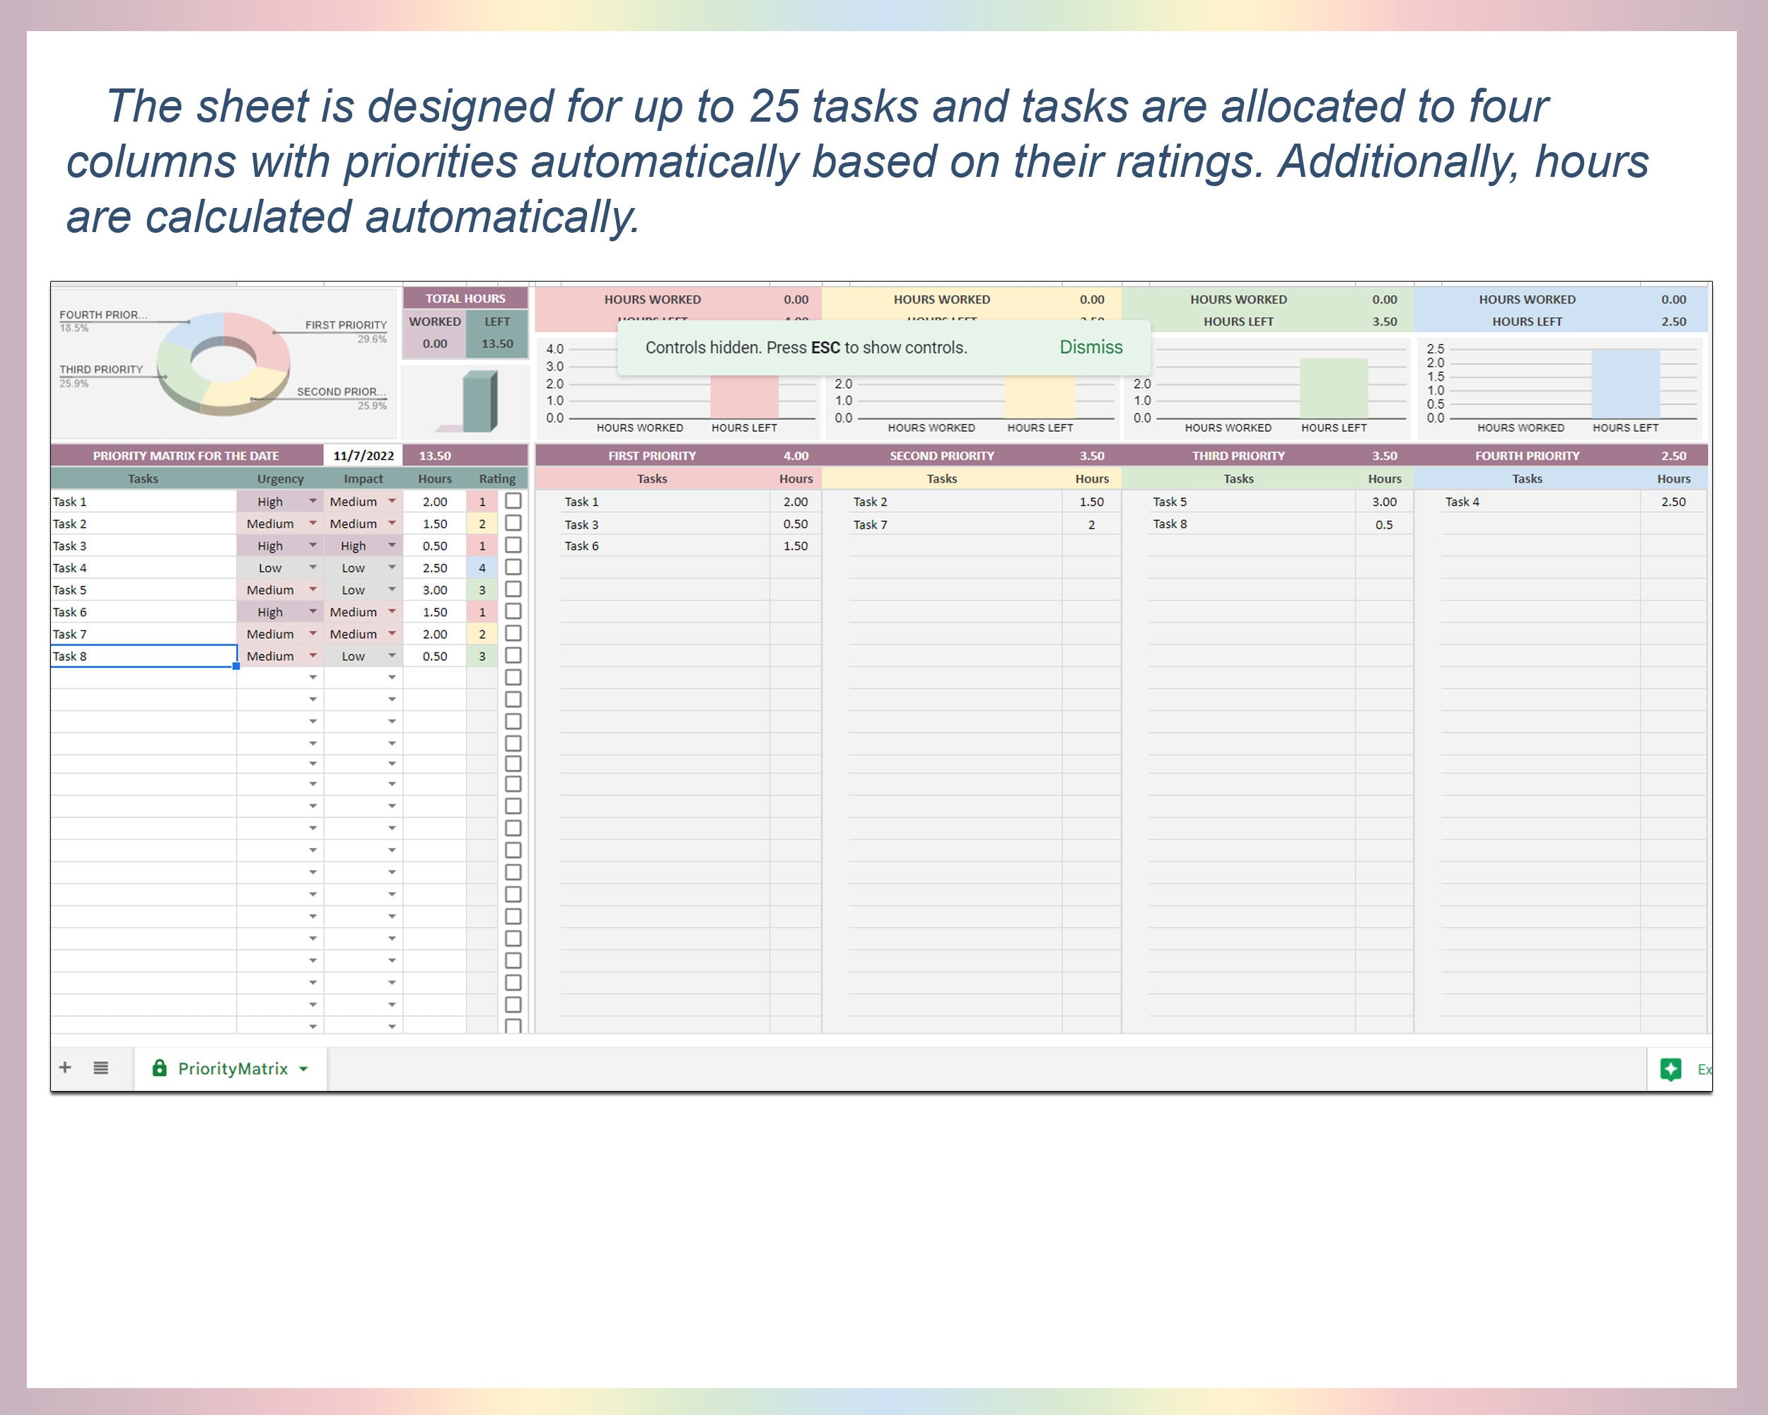
Task: Switch to the PriorityMatrix sheet tab
Action: click(232, 1068)
